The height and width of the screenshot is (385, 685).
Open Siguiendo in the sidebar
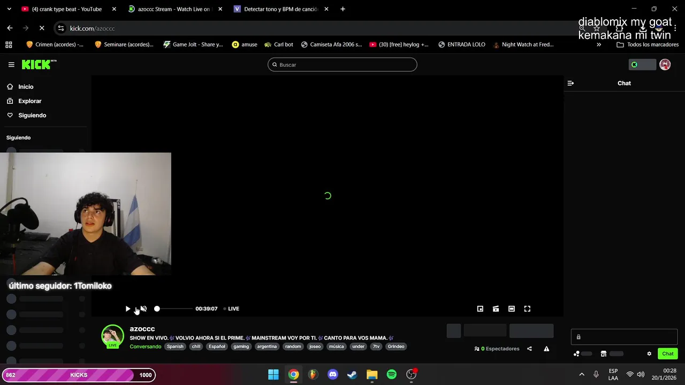coord(32,115)
